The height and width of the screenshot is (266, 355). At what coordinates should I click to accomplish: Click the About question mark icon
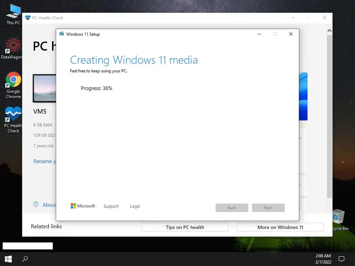(36, 204)
